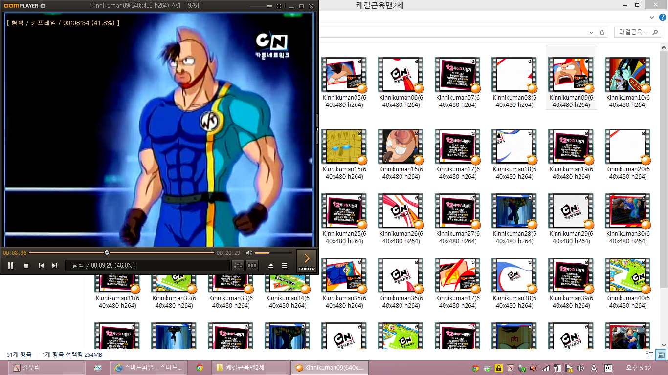Select the Kinnikuman20 video file
This screenshot has height=375, width=668.
point(627,155)
